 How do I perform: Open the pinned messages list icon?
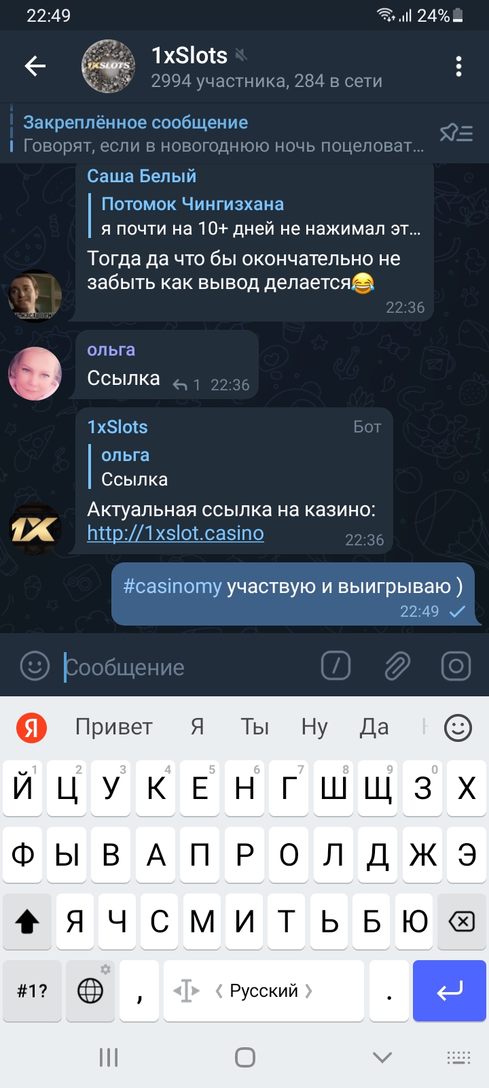coord(456,133)
